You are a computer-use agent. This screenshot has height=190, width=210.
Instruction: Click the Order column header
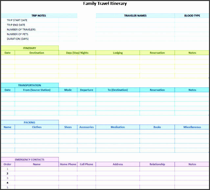[x=8, y=164]
